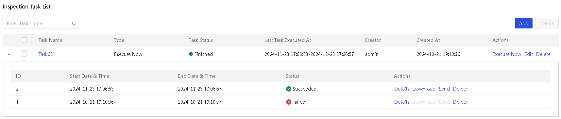Click the green Finished status dot
The height and width of the screenshot is (119, 561).
point(191,54)
